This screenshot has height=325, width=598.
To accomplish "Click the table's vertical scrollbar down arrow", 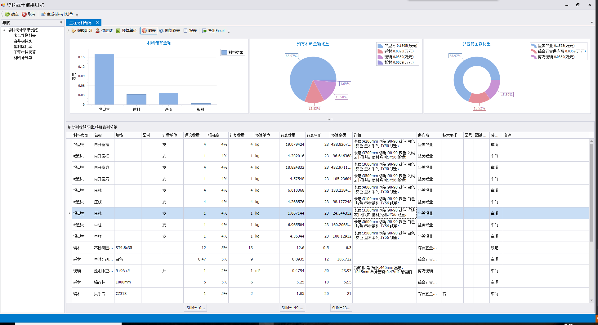I will point(591,300).
